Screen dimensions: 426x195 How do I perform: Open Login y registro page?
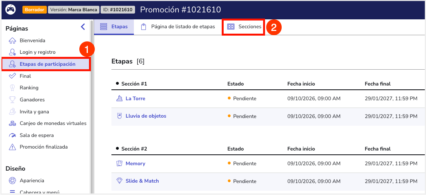(x=38, y=52)
